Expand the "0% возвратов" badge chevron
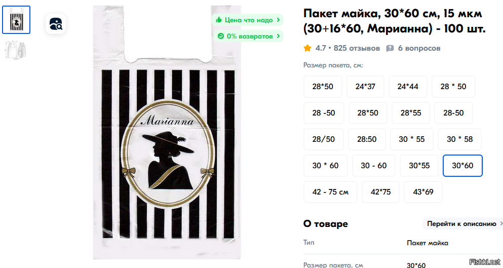Screen dimensions: 503x268 (x=278, y=36)
